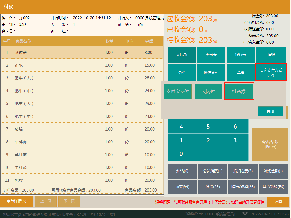Click the 返回 button
This screenshot has width=291, height=218.
[x=278, y=202]
